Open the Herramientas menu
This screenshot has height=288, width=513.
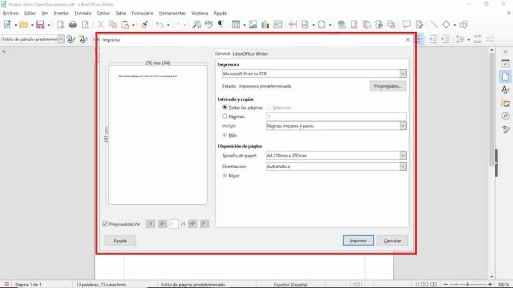coord(172,13)
